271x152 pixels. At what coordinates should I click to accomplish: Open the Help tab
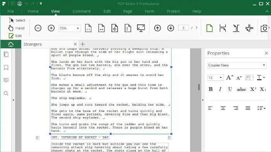point(197,11)
